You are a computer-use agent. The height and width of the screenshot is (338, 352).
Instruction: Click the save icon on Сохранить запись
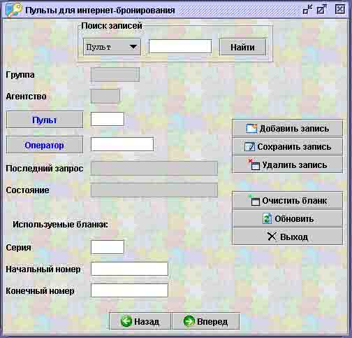pyautogui.click(x=250, y=147)
